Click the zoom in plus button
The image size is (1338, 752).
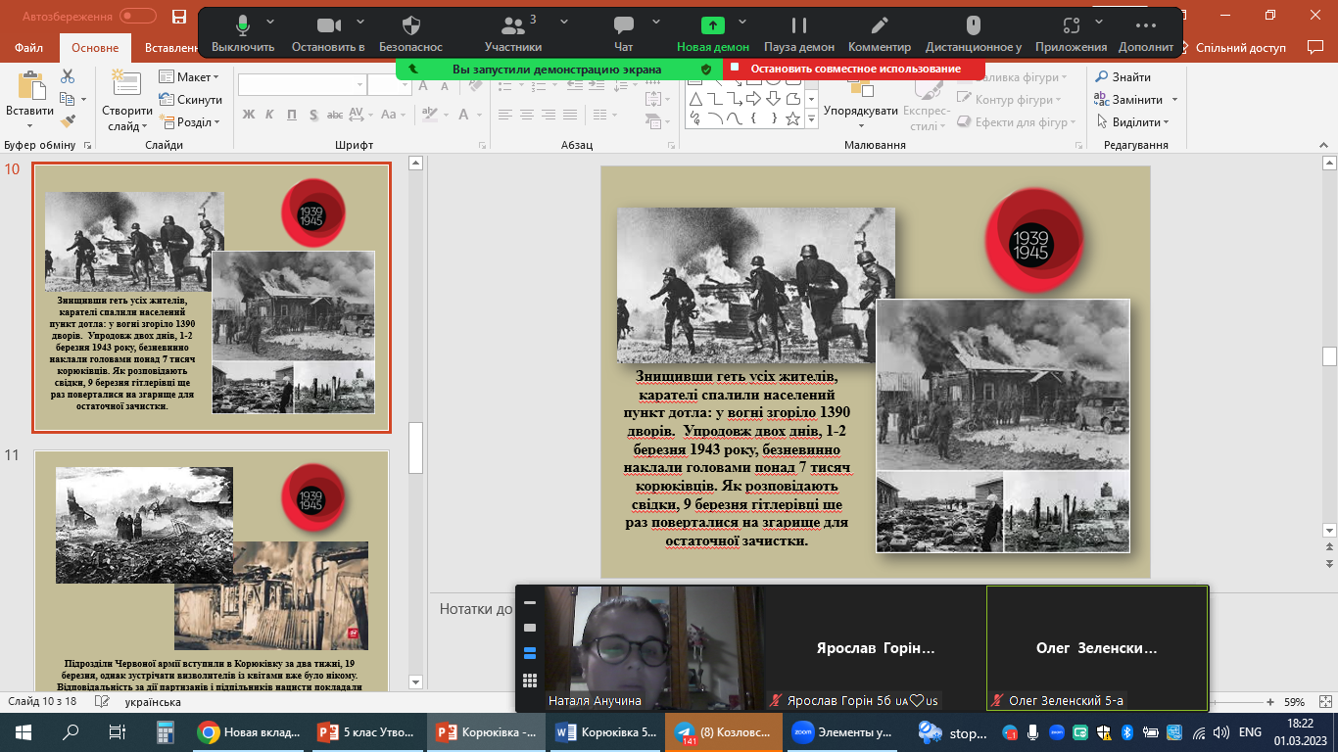click(1270, 702)
